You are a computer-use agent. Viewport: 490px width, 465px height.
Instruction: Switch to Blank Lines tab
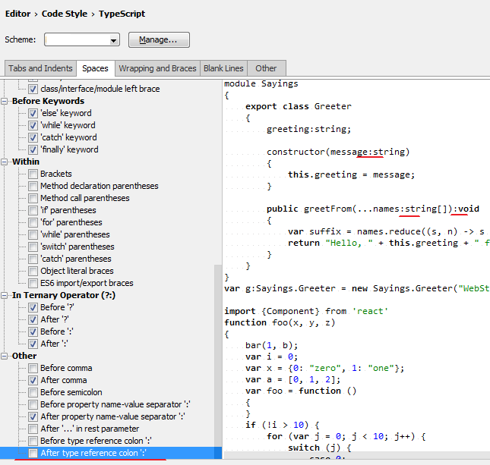(x=223, y=68)
